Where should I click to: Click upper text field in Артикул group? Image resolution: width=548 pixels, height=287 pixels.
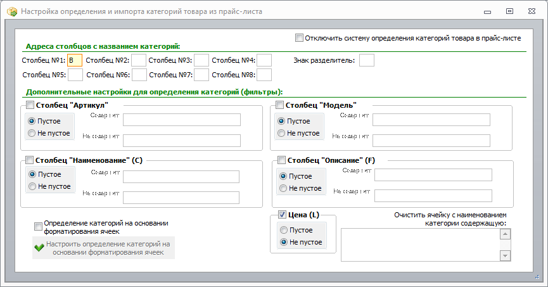(182, 120)
